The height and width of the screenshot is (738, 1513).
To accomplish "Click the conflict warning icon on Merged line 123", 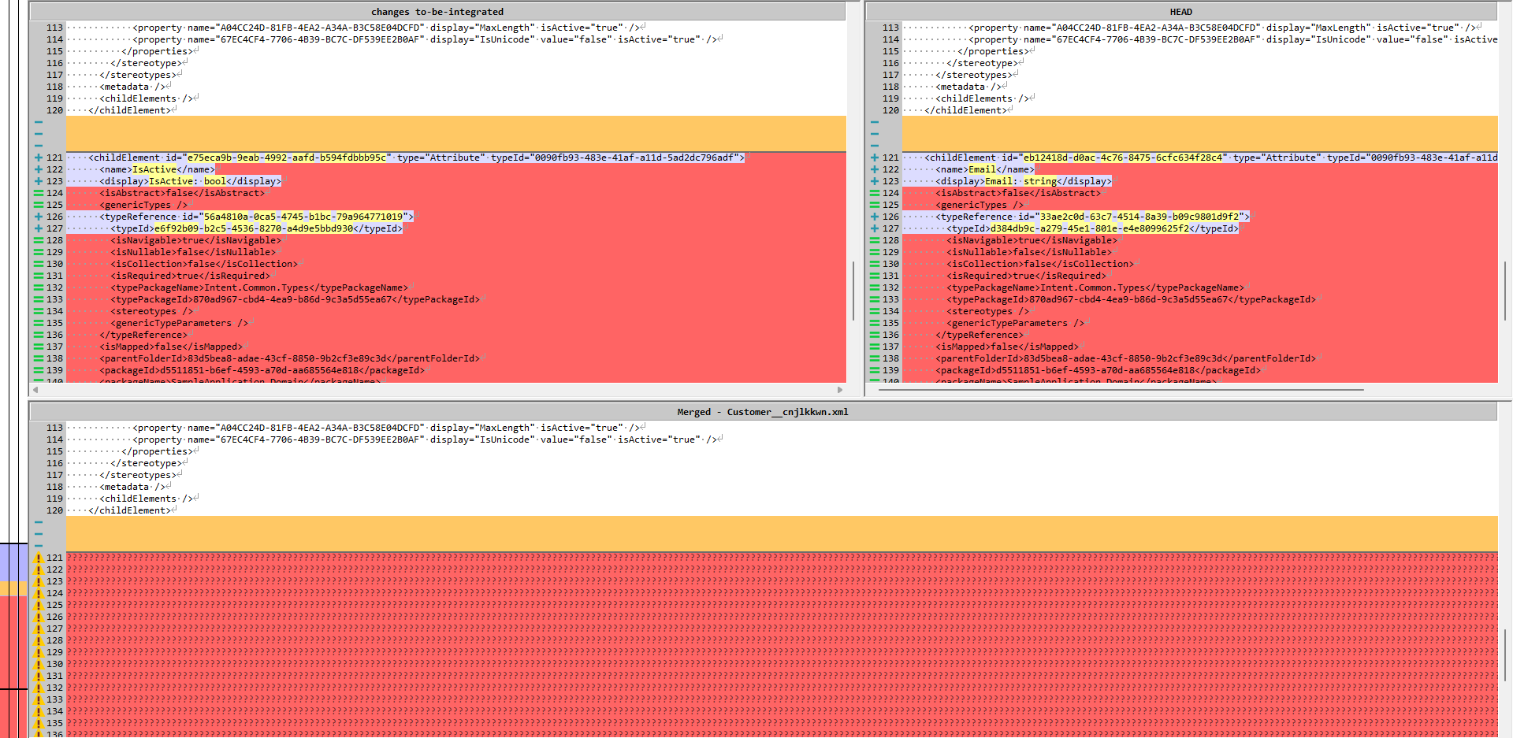I will (38, 581).
